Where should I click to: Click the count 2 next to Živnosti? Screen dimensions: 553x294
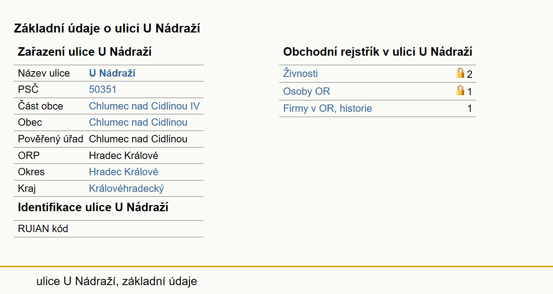tap(469, 74)
